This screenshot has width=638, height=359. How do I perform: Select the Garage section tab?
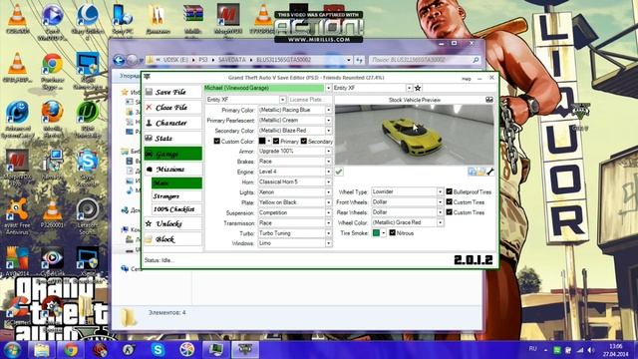point(172,154)
